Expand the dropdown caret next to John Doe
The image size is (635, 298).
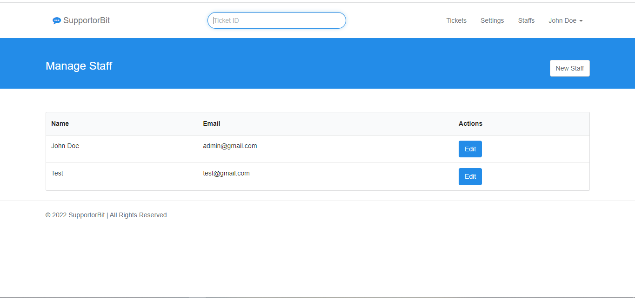[x=582, y=20]
